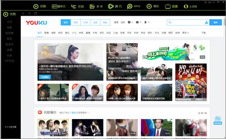Expand the mail messages dropdown
The height and width of the screenshot is (139, 226).
pyautogui.click(x=138, y=22)
